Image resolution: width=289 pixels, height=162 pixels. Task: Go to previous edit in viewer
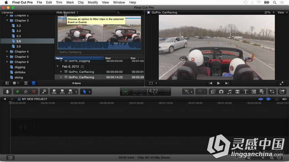210,83
